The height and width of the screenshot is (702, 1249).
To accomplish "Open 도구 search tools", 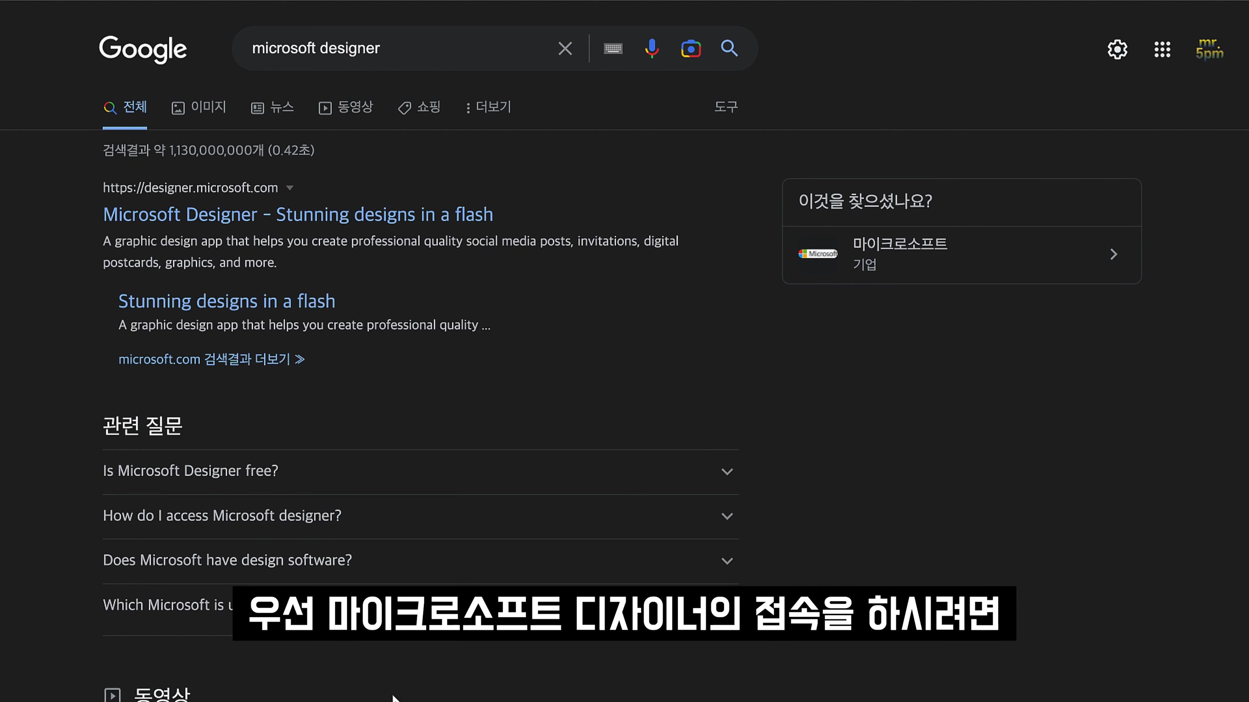I will pos(726,107).
